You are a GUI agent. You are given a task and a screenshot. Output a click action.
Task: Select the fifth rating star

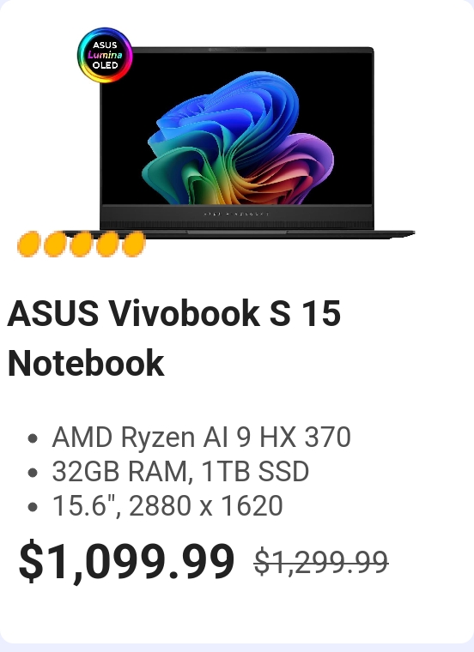(x=134, y=244)
